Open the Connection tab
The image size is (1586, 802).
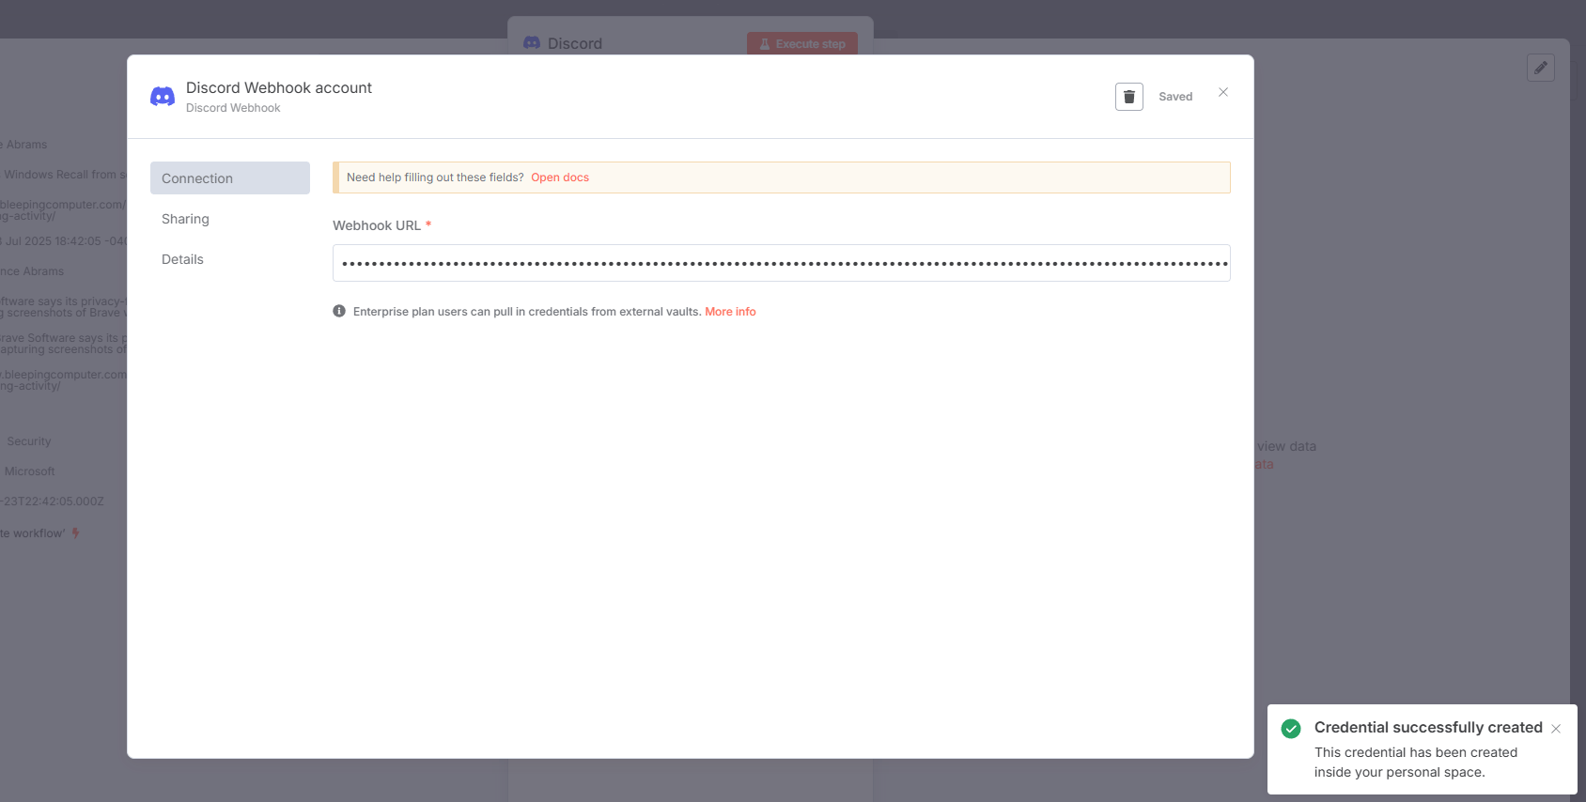point(230,178)
